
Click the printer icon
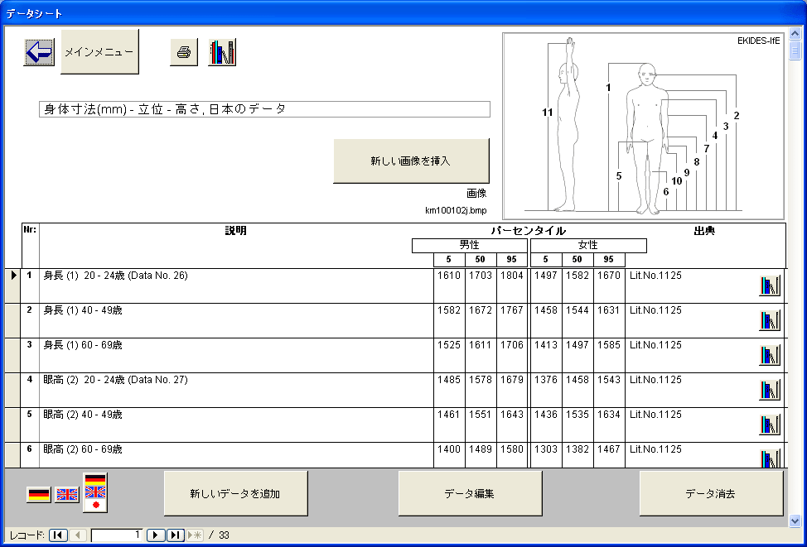[184, 52]
